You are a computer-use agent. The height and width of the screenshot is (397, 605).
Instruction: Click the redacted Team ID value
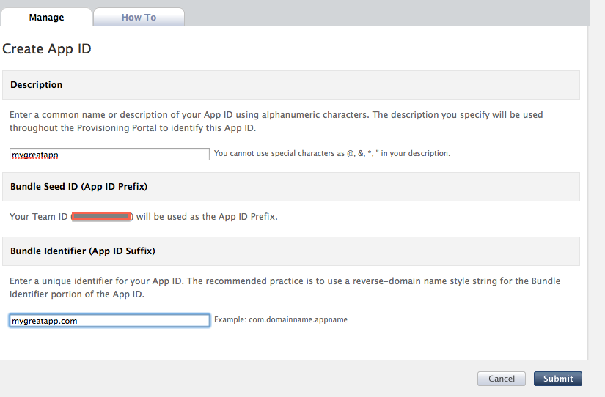(102, 216)
